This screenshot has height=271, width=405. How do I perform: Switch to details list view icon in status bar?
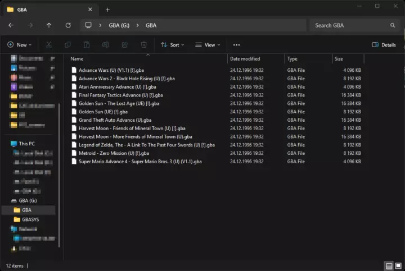(x=389, y=265)
